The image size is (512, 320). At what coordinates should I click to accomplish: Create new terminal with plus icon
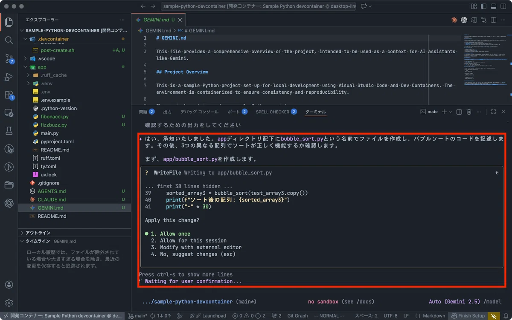click(x=444, y=112)
